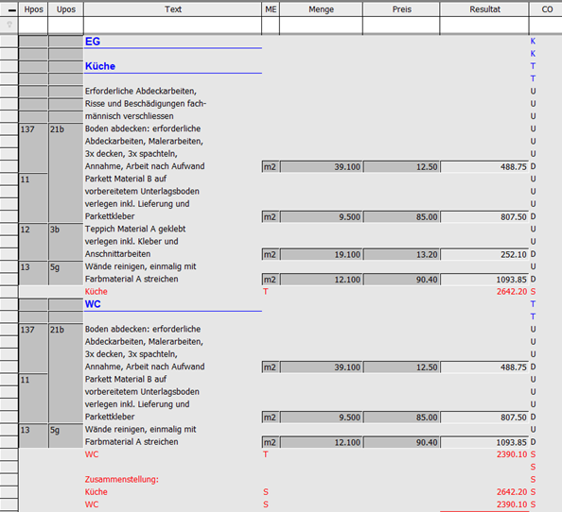Image resolution: width=562 pixels, height=512 pixels.
Task: Click the red Küche subtotal 2642.20 under Teppich
Action: coord(512,292)
